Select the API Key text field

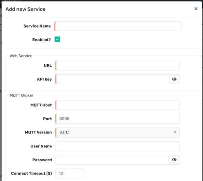coord(112,79)
